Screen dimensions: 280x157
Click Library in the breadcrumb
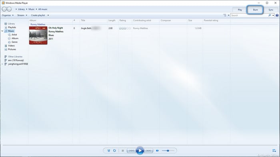[x=21, y=9]
